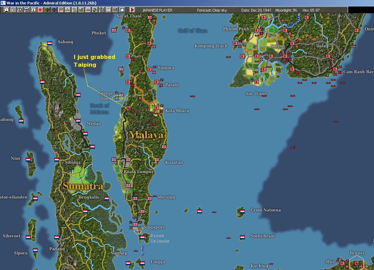Select the British flag at Singapore
Image resolution: width=374 pixels, height=270 pixels.
[x=135, y=224]
